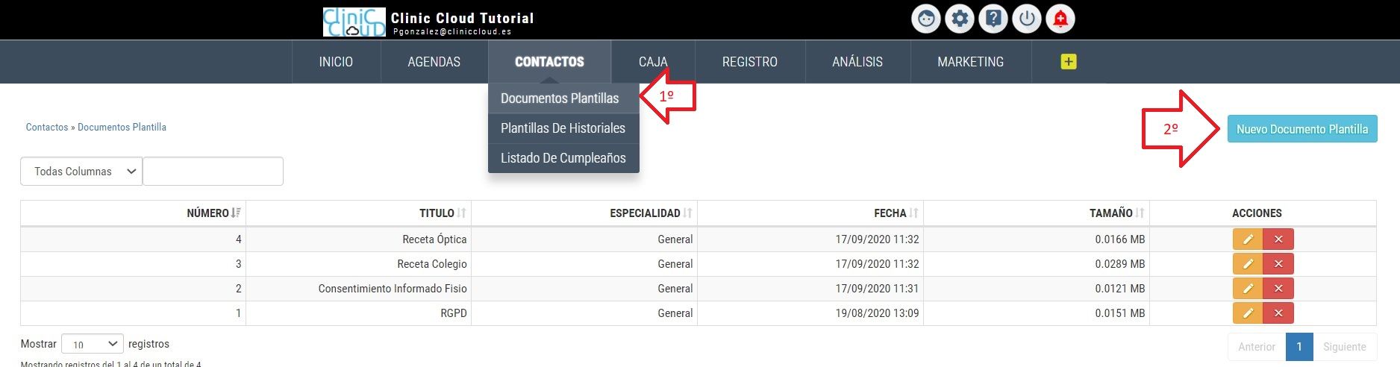Click the yellow plus icon in navbar
1400x367 pixels.
pos(1069,62)
